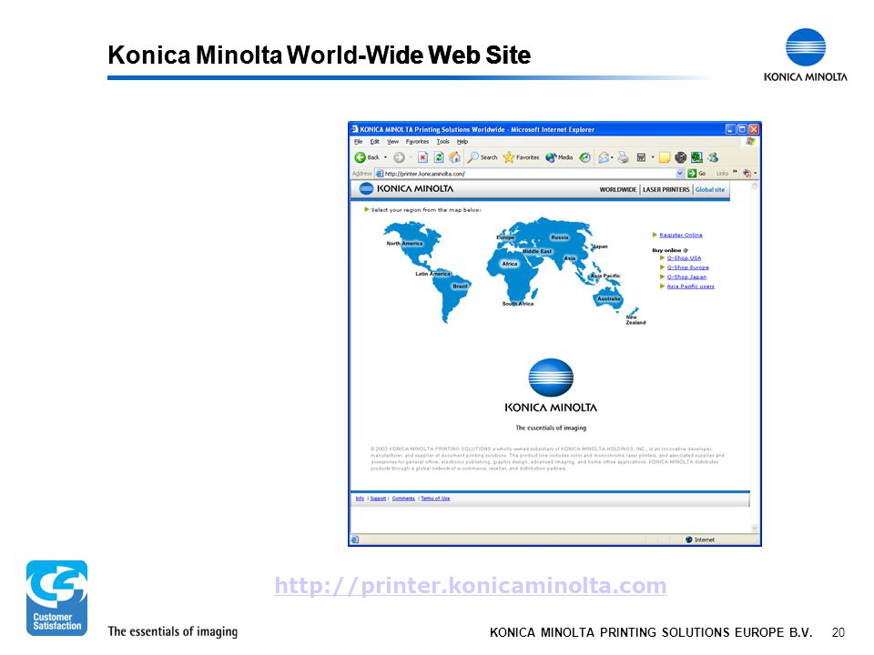Open the Back button history dropdown arrow

point(385,157)
